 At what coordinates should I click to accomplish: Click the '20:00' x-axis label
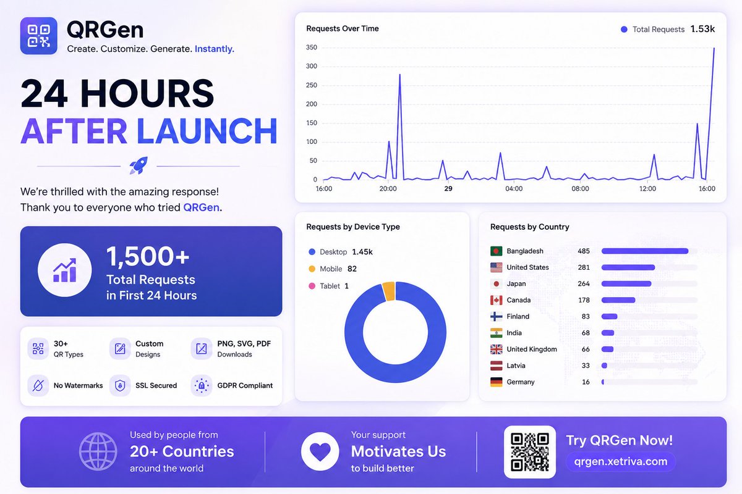pyautogui.click(x=388, y=189)
